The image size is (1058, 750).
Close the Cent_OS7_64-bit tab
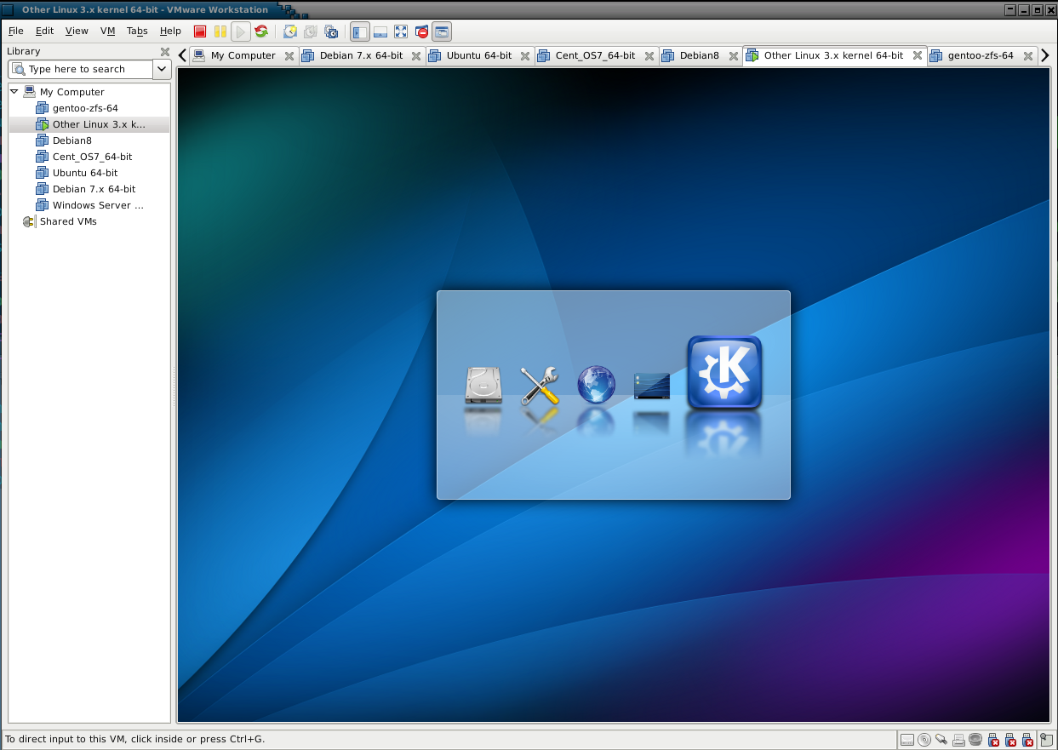[x=649, y=56]
